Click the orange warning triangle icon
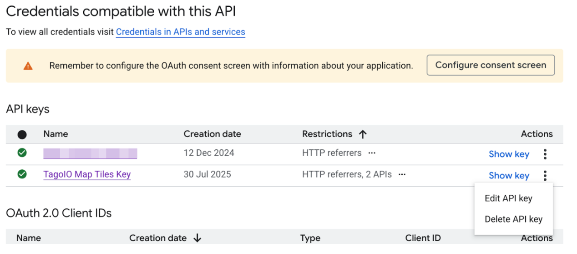The height and width of the screenshot is (254, 577). coord(28,66)
